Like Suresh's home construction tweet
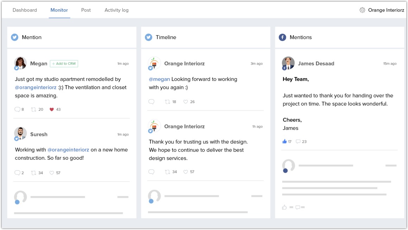Viewport: 408px width, 230px height. (52, 173)
